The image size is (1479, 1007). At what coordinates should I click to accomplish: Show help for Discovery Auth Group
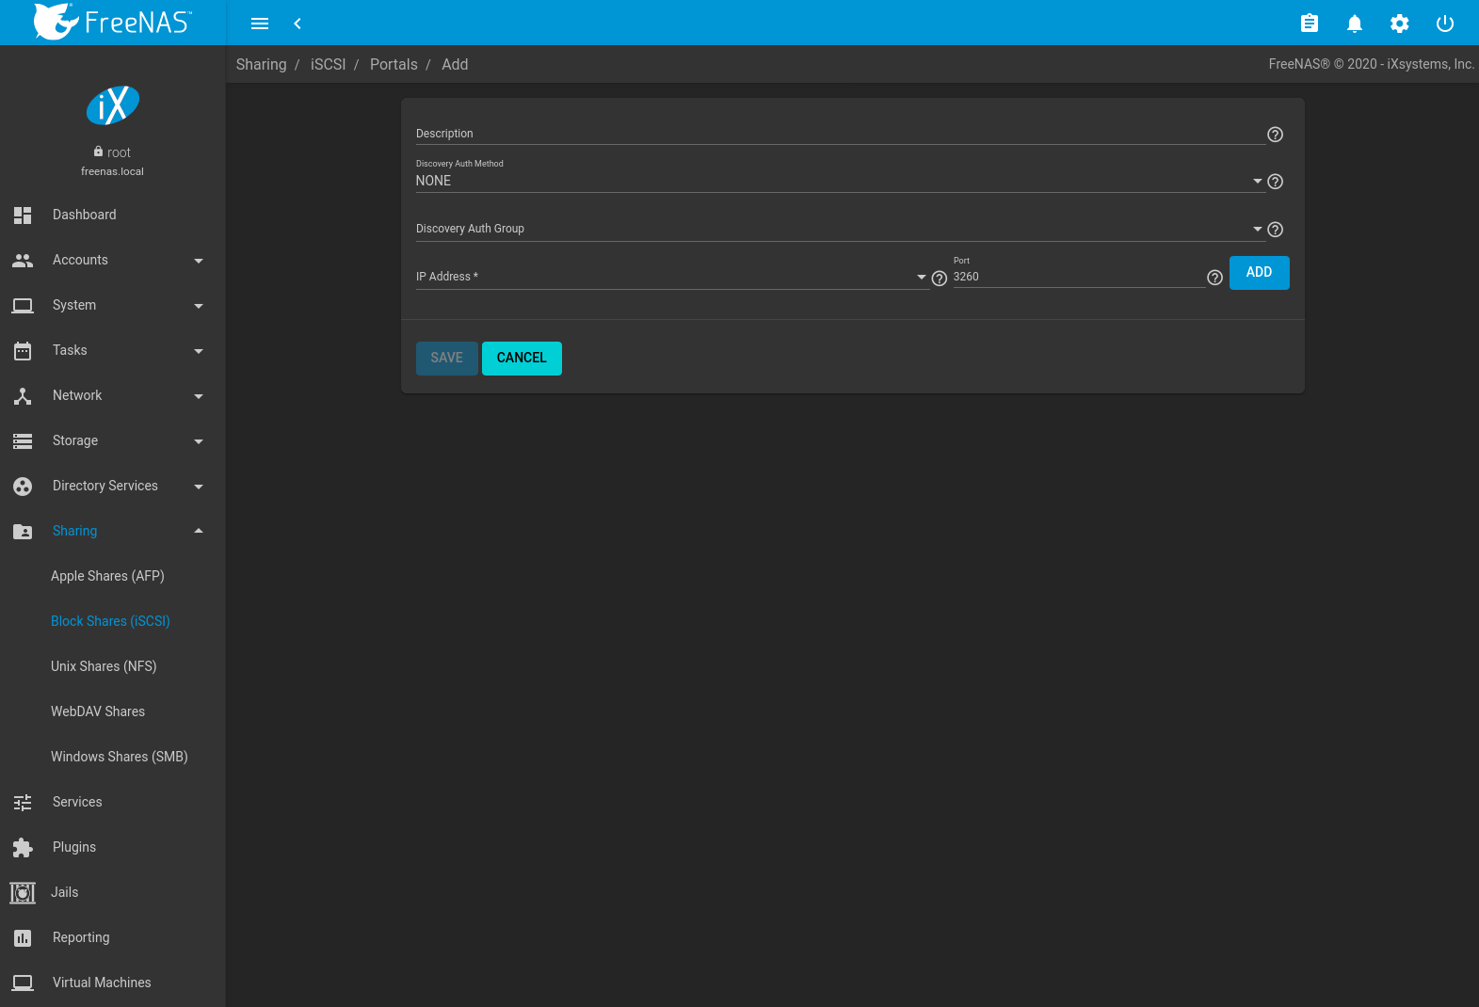(x=1275, y=230)
